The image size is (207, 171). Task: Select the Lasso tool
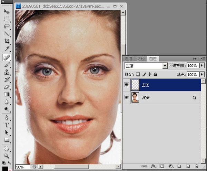[x=7, y=26]
